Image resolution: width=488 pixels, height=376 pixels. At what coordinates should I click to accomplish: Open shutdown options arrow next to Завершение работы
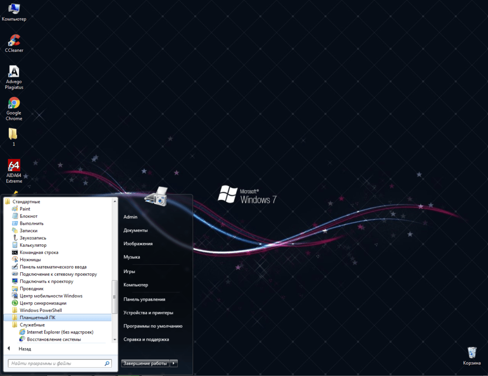pyautogui.click(x=173, y=363)
